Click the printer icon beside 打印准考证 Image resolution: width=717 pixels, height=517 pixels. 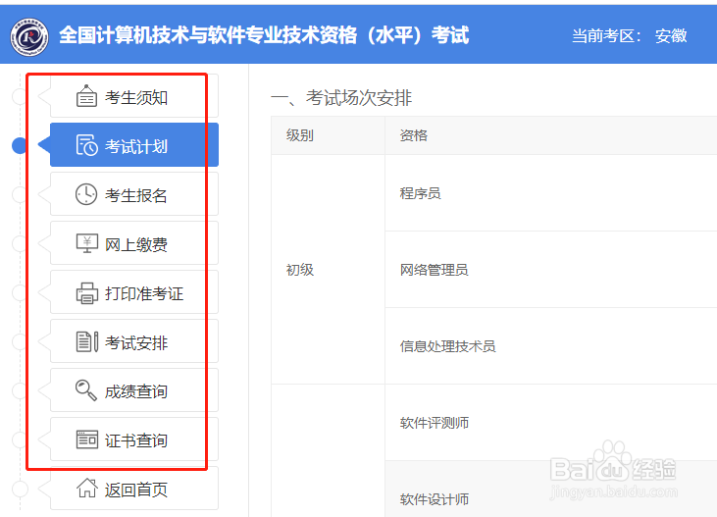87,292
